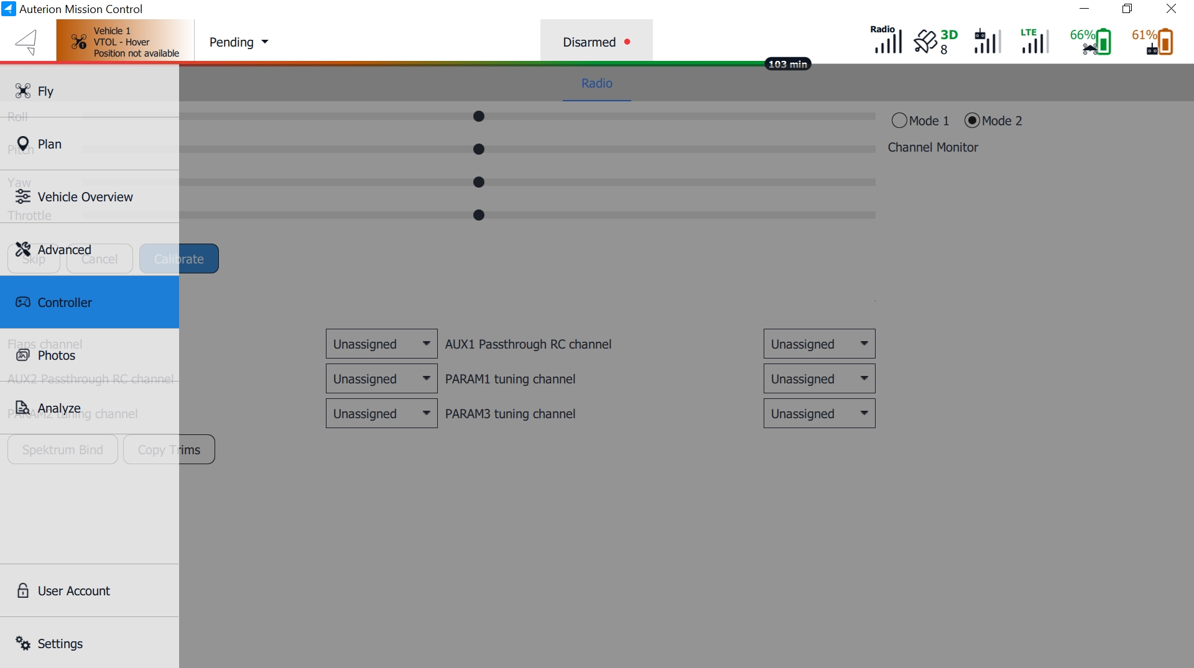Image resolution: width=1194 pixels, height=668 pixels.
Task: Open the Fly menu item
Action: tap(46, 91)
